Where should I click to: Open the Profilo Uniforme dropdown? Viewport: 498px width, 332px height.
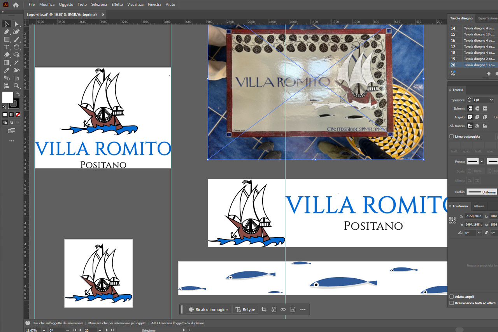(x=482, y=192)
